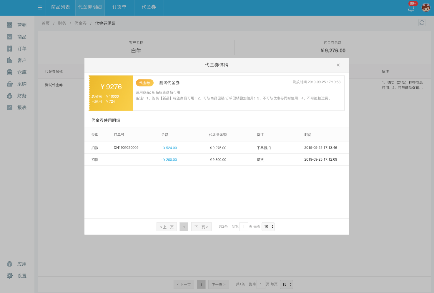Click 上一页 button in dialog
The image size is (434, 293).
pos(167,227)
